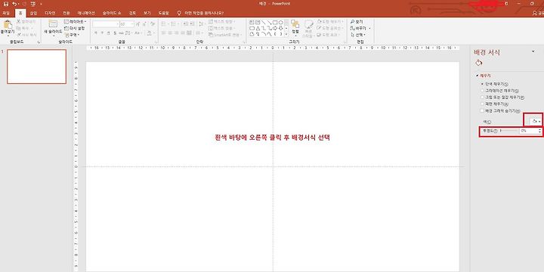The height and width of the screenshot is (272, 544).
Task: Open the Format Background pane options arrow
Action: [533, 51]
